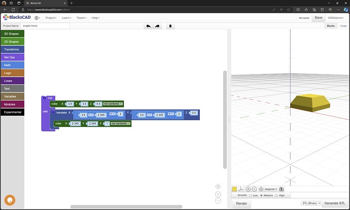Click the mutator icon on the hull block
Screen dimensions: 350x210
tap(45, 98)
